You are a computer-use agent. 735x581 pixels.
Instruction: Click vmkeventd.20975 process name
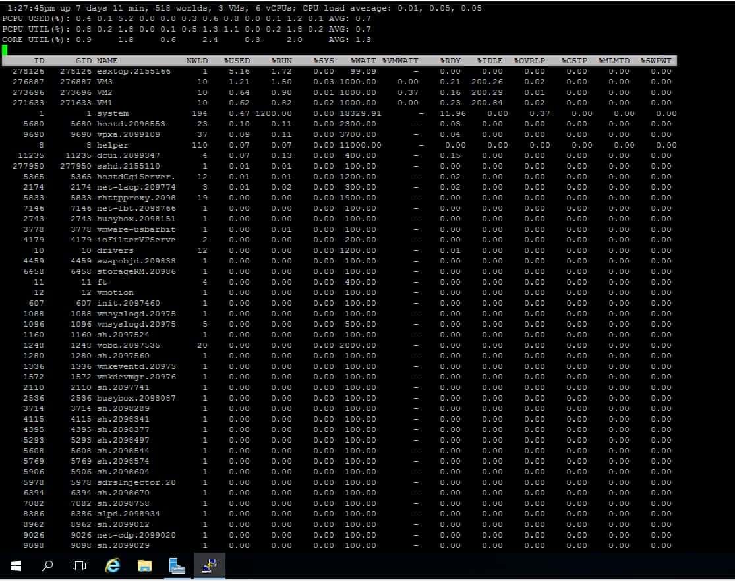pyautogui.click(x=136, y=366)
